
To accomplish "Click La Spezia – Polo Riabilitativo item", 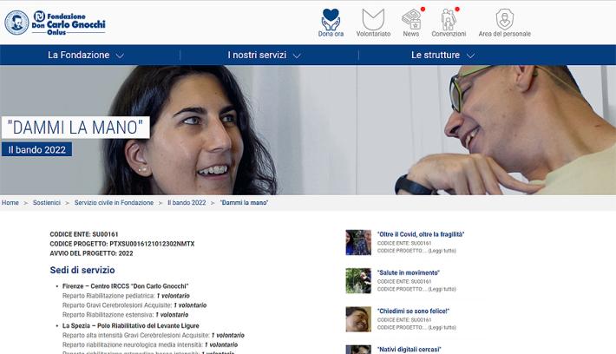I will [131, 326].
